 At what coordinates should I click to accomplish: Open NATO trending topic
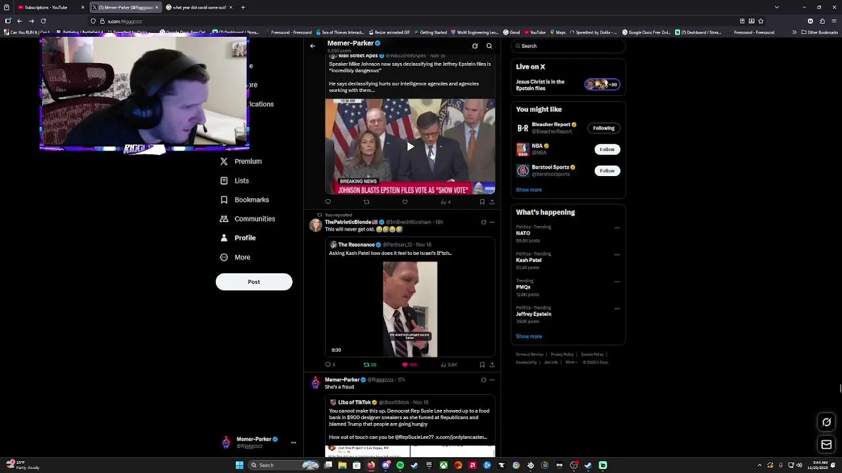click(x=568, y=233)
